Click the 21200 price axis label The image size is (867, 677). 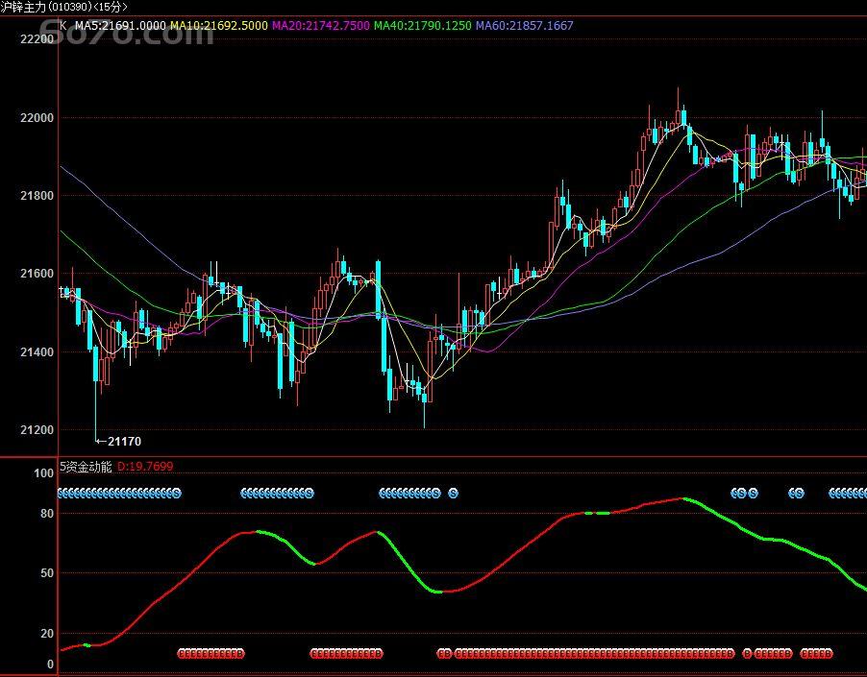37,429
